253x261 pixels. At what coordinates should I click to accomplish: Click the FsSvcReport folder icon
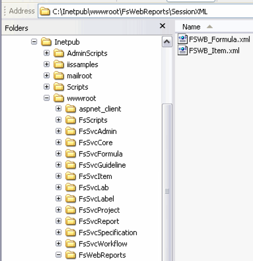71,221
